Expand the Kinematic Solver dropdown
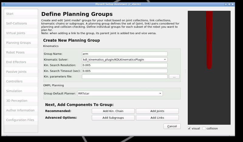The image size is (243, 142). click(x=125, y=60)
